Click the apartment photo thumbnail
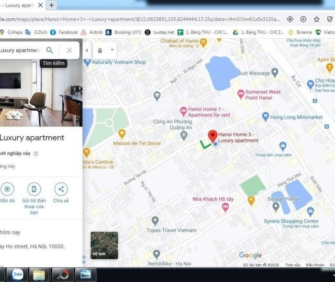 (41, 94)
